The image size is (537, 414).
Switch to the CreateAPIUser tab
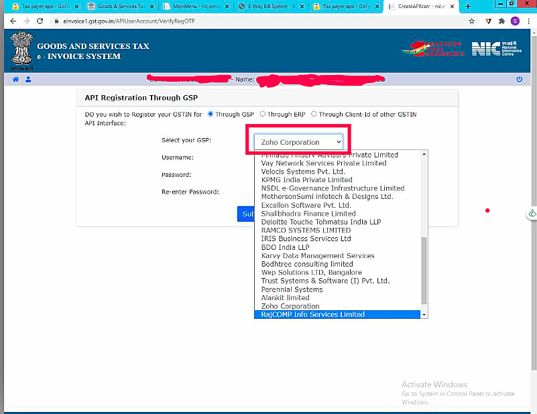tap(421, 7)
